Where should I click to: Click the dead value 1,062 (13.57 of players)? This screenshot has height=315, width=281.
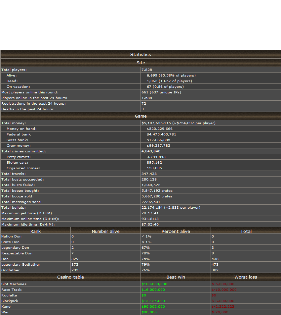[169, 81]
